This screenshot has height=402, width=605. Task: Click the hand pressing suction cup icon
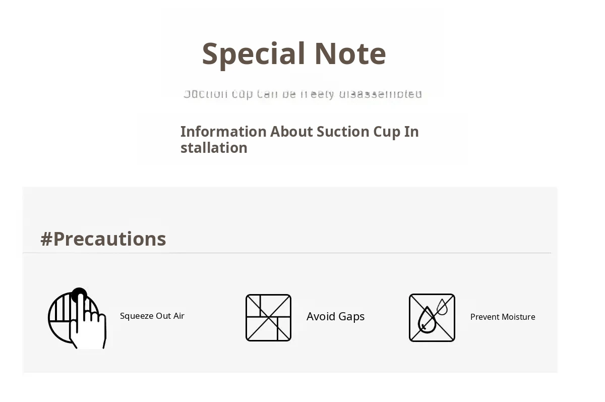(x=77, y=318)
